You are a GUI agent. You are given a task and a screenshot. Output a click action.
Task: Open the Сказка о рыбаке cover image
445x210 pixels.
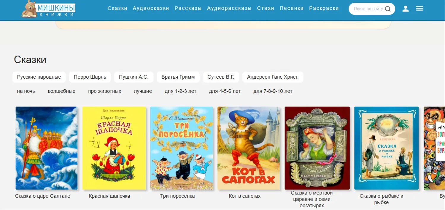[387, 148]
